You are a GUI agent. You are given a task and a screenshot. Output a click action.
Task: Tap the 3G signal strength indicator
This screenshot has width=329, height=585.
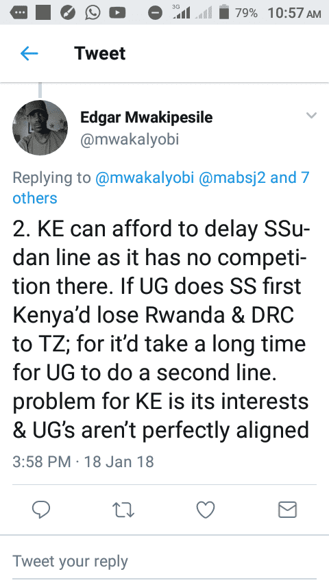[181, 12]
